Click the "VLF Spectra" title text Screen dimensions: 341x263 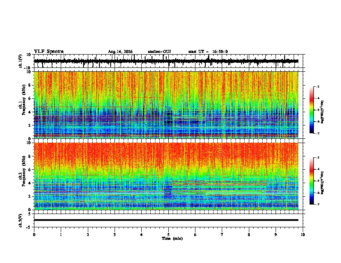49,52
